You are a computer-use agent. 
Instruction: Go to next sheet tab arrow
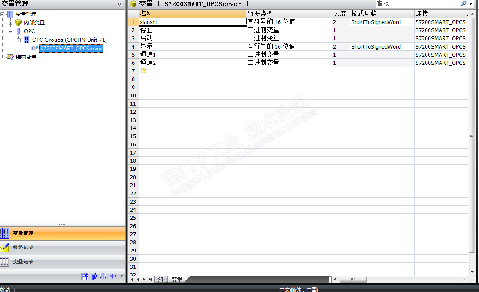(x=144, y=279)
